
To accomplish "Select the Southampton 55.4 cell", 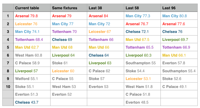I will [x=179, y=71].
